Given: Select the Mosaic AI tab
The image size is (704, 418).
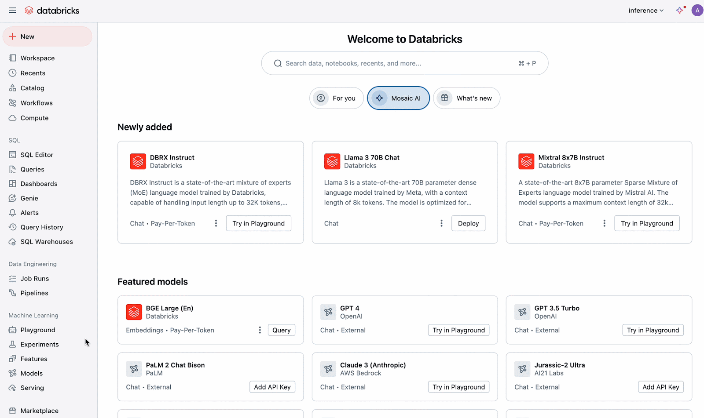Looking at the screenshot, I should [x=398, y=98].
